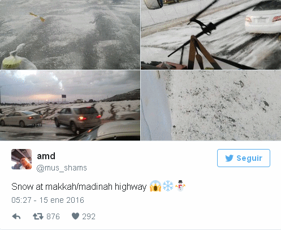Open the 05:27 - 15 ene 2016 timestamp
This screenshot has width=281, height=230.
[47, 200]
